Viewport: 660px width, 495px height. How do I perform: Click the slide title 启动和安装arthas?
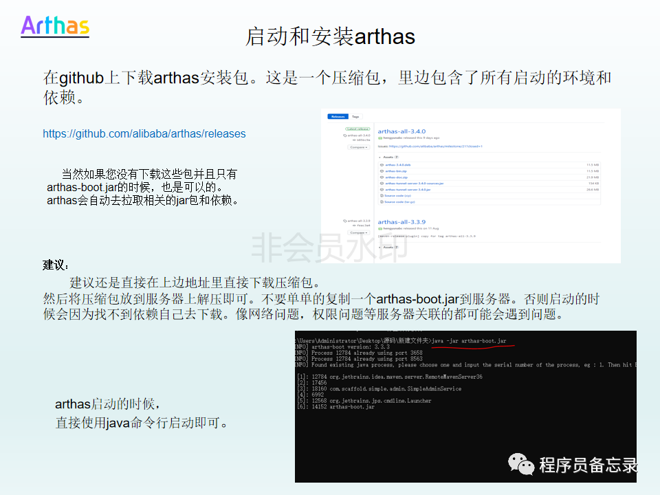pyautogui.click(x=331, y=36)
